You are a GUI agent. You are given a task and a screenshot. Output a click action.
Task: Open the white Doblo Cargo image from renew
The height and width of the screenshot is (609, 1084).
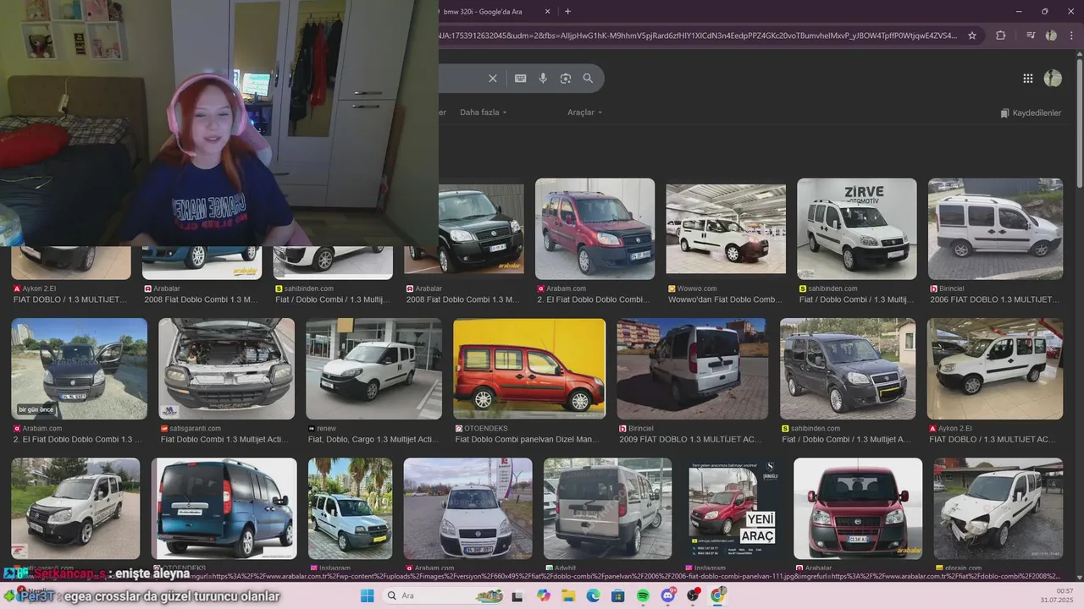[373, 369]
